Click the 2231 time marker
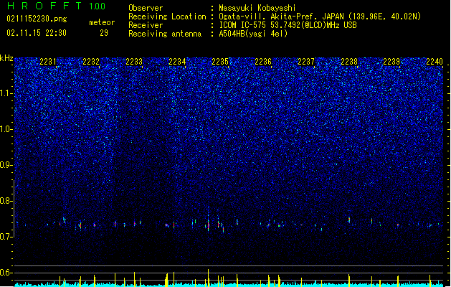Image resolution: width=451 pixels, height=287 pixels. tap(48, 61)
